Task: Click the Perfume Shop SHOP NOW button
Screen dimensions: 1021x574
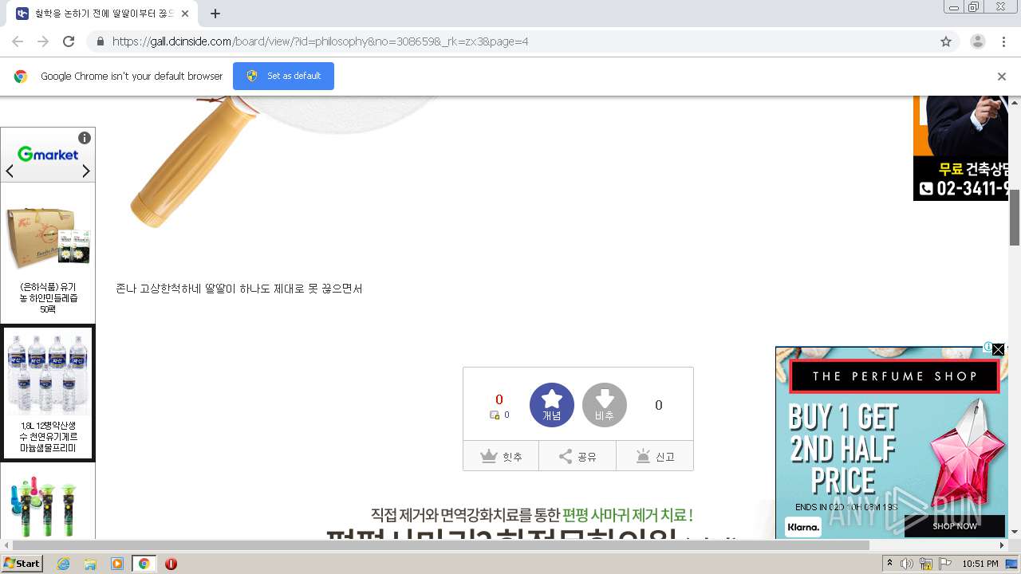Action: click(x=955, y=526)
